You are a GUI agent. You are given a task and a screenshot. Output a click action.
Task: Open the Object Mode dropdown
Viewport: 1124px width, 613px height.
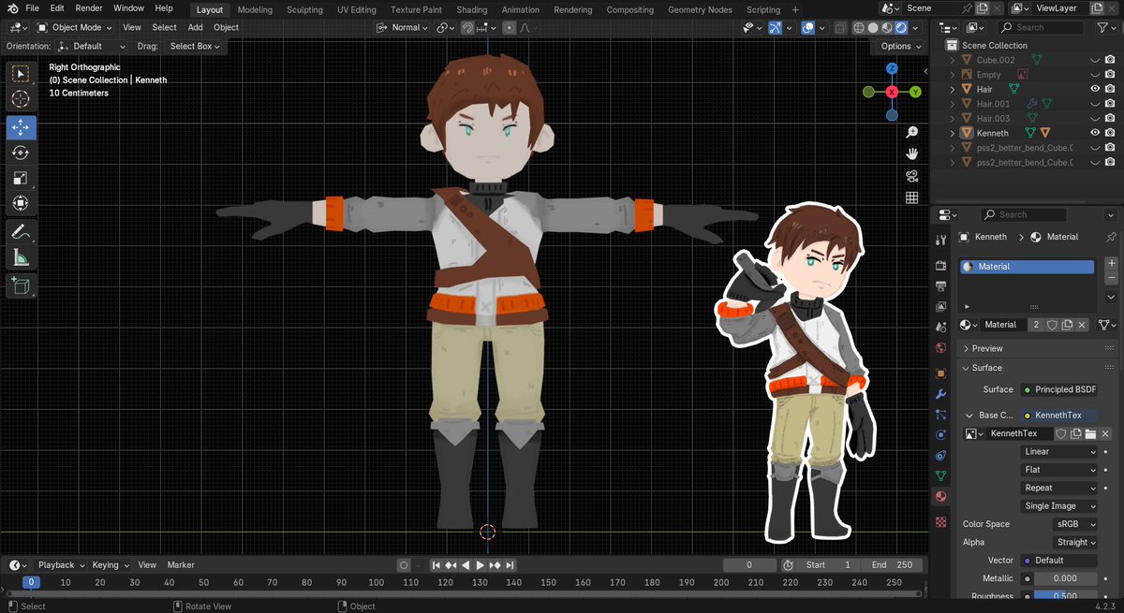(75, 28)
